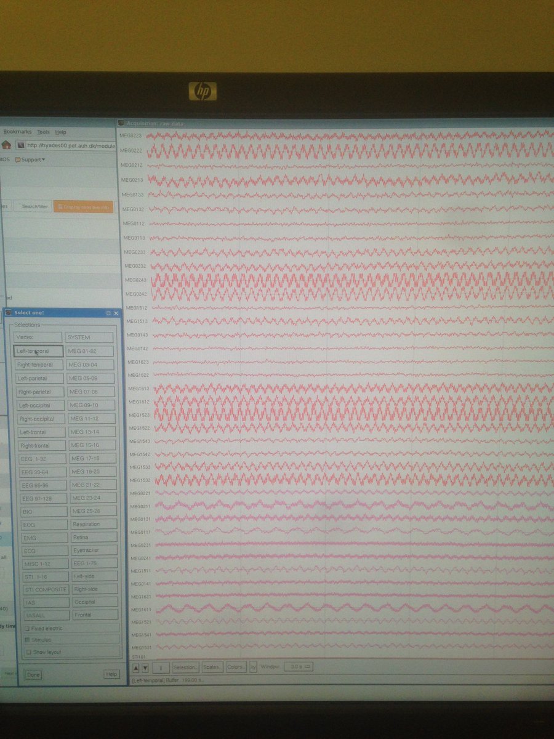Screen dimensions: 554x739
Task: Click the orange 'Display' button in the browser
Action: click(x=84, y=207)
